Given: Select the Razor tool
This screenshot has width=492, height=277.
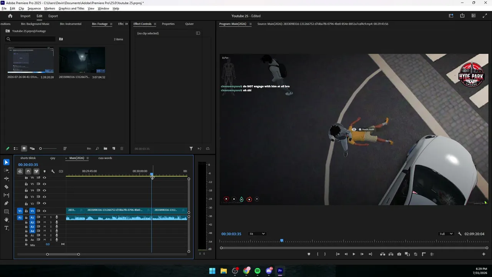Looking at the screenshot, I should [6, 187].
